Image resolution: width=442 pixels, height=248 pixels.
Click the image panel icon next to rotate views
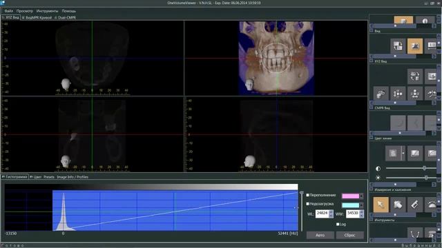[x=432, y=76]
